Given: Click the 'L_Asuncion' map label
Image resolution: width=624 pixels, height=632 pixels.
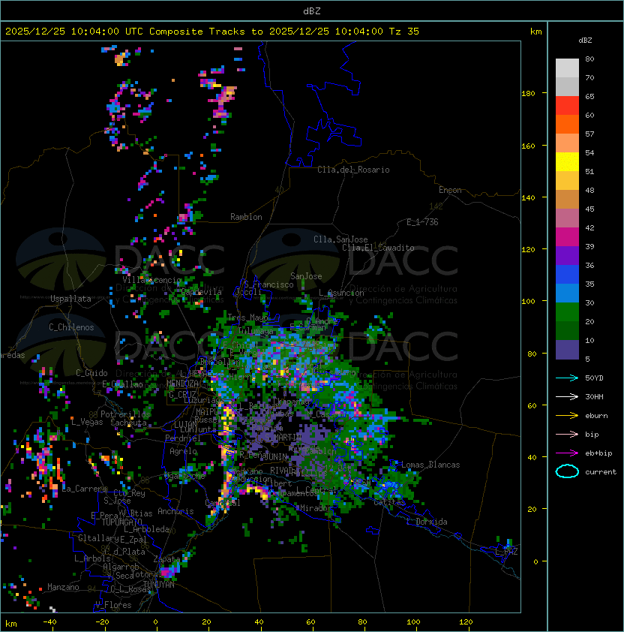Looking at the screenshot, I should 341,293.
